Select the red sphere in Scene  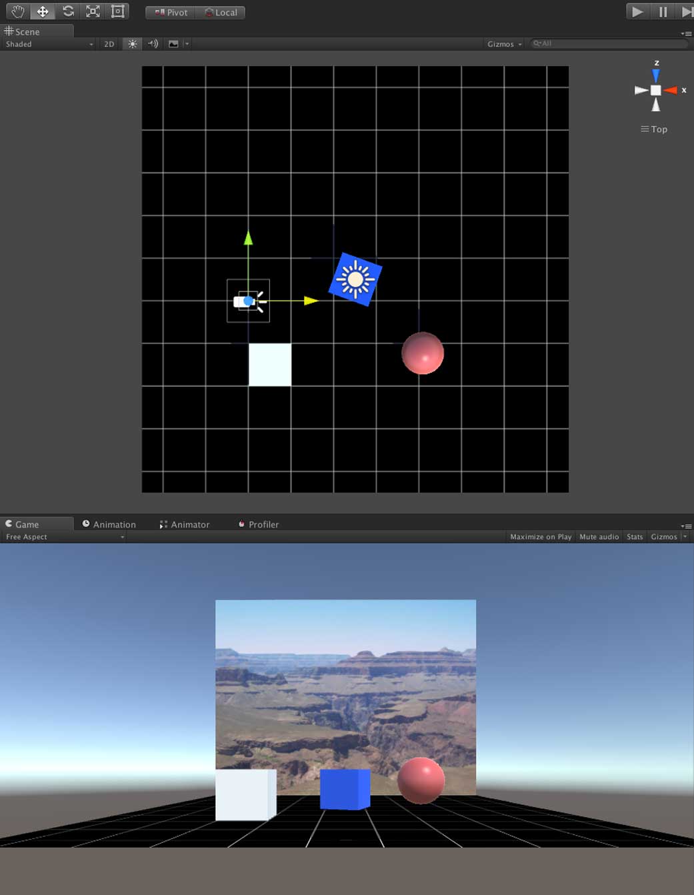coord(423,353)
